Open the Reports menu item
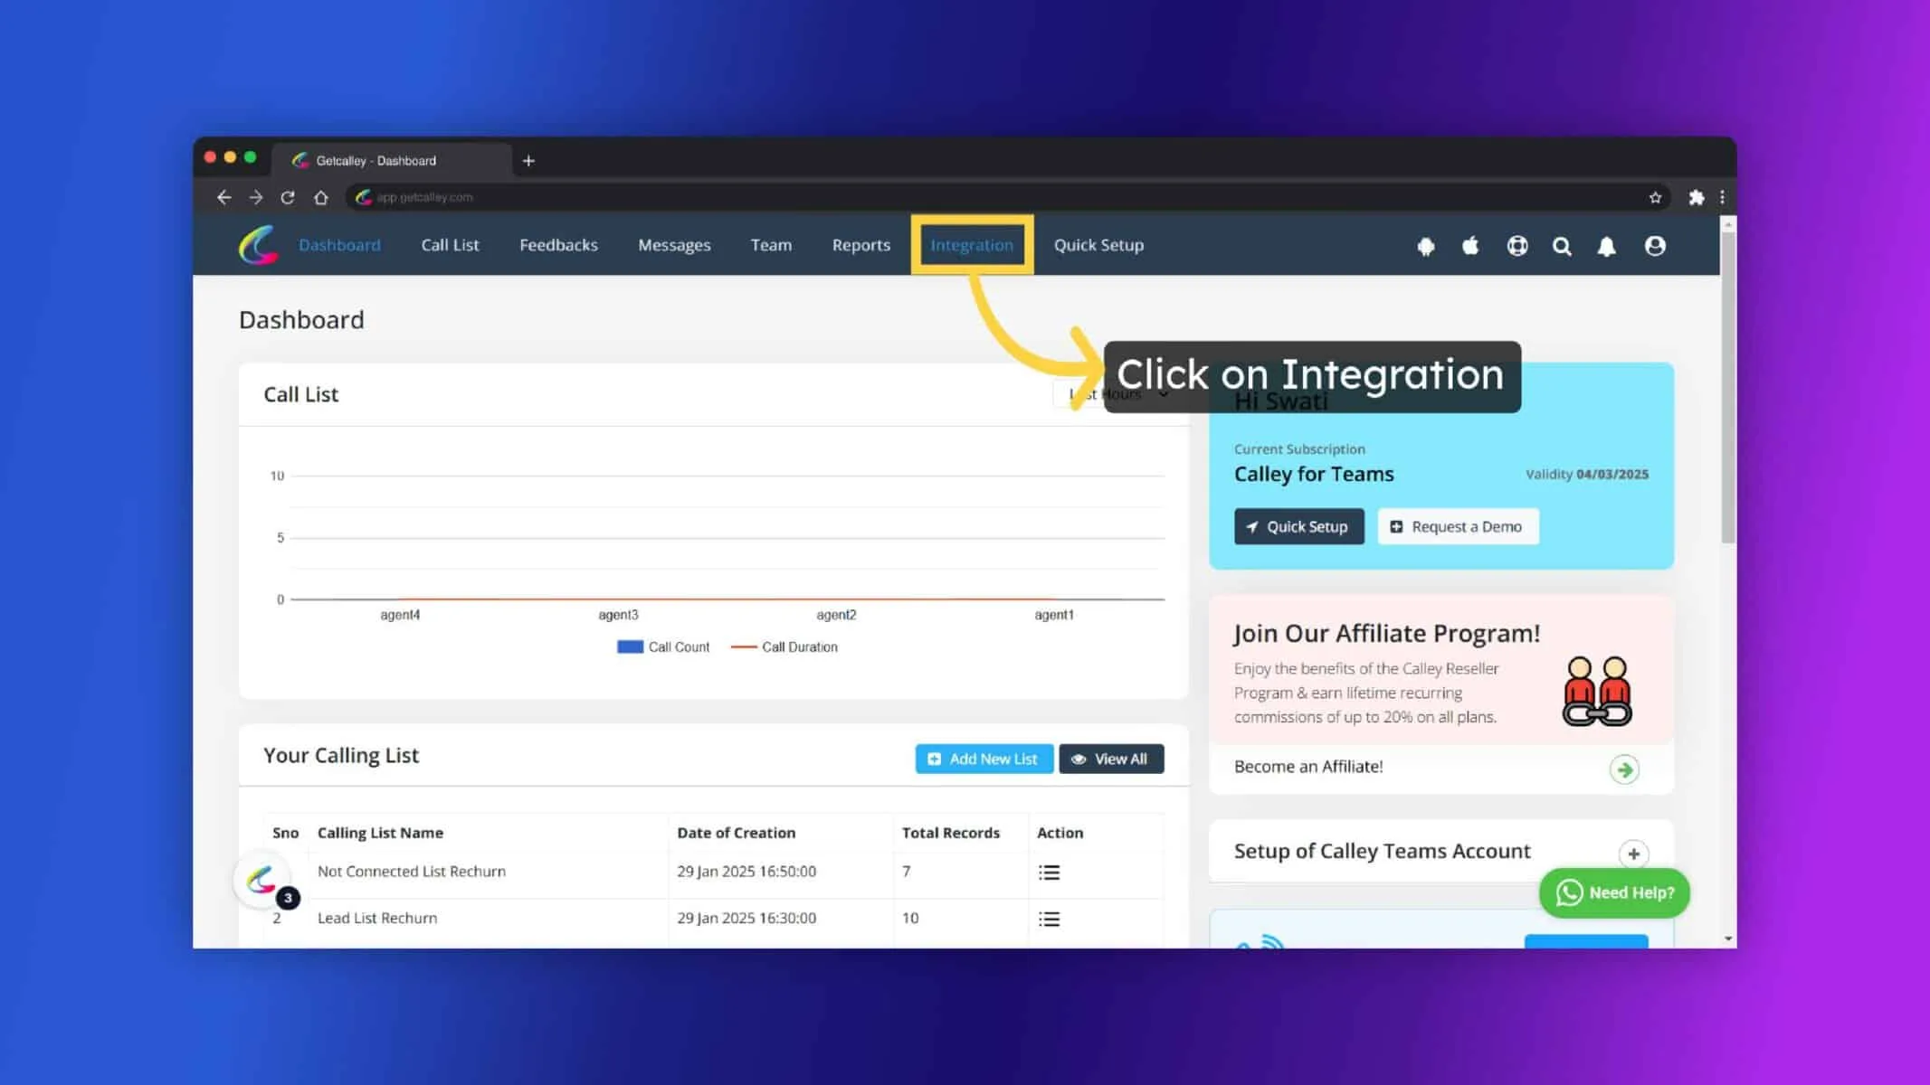Screen dimensions: 1930x1085 (861, 245)
